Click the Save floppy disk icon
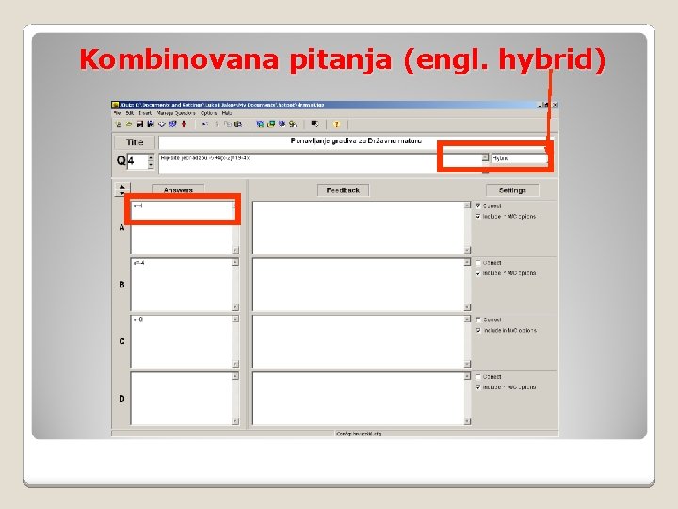 (x=139, y=124)
